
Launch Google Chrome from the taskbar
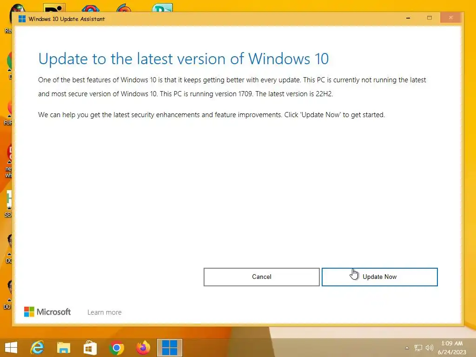click(x=116, y=348)
